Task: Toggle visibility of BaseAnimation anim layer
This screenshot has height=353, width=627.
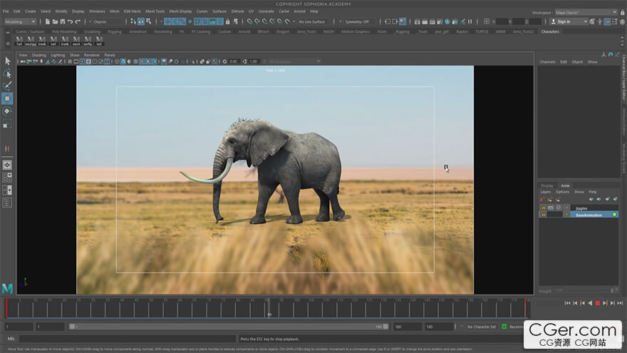Action: [543, 214]
